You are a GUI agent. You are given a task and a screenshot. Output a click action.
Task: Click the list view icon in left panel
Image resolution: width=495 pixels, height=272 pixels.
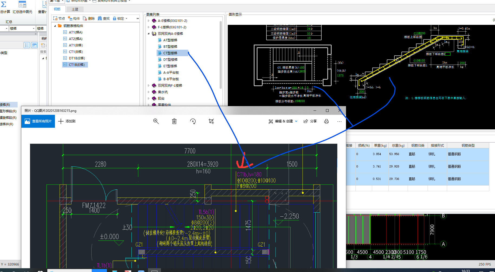click(27, 45)
